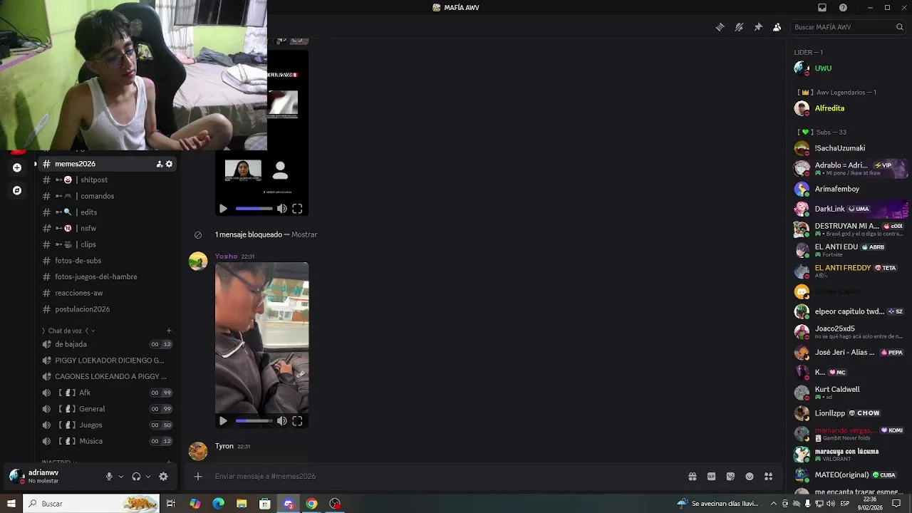
Task: Open the nsfw text channel
Action: (x=107, y=228)
